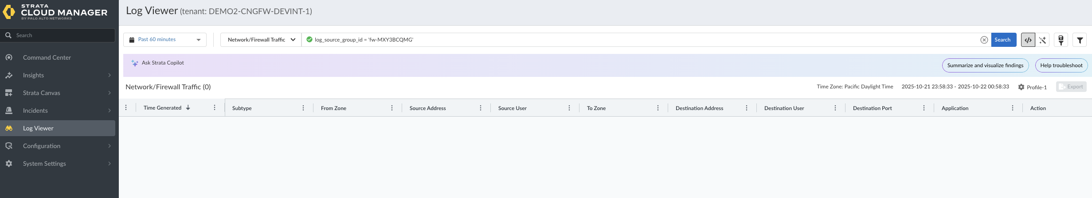Click the Strata Cloud Manager logo
This screenshot has height=198, width=1092.
[9, 12]
